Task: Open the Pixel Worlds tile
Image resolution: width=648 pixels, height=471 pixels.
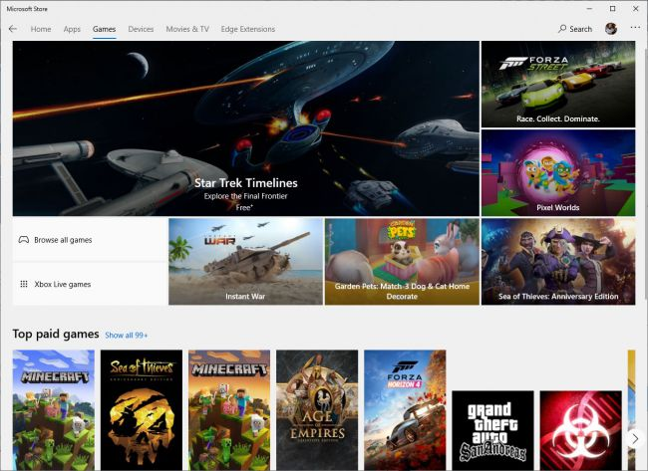Action: 558,172
